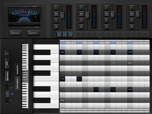Switch to the Sequencer tab
The image size is (152, 114).
click(17, 69)
